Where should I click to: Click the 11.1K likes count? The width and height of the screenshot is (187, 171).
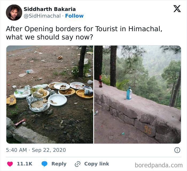pos(25,164)
